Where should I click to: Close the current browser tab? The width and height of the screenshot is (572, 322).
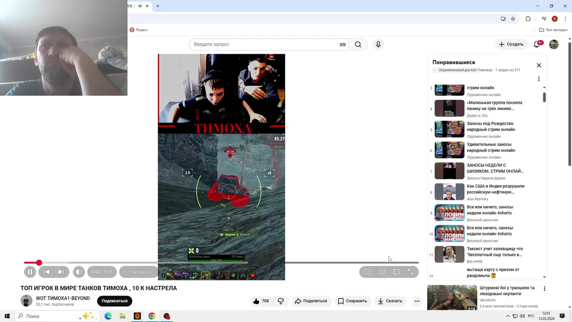click(x=147, y=6)
